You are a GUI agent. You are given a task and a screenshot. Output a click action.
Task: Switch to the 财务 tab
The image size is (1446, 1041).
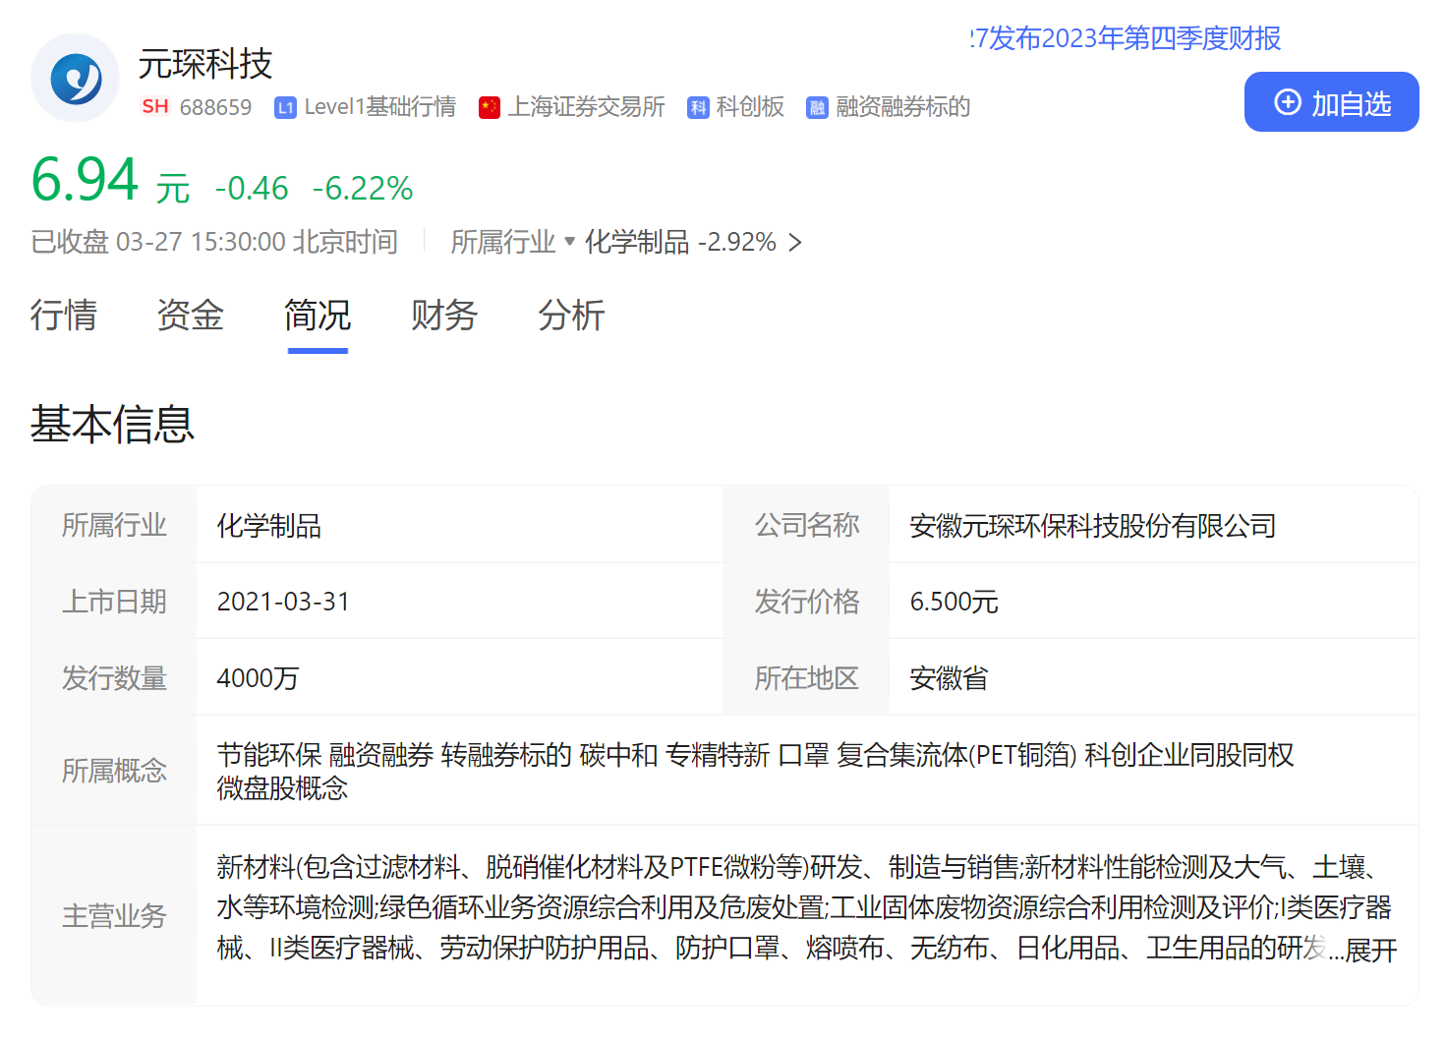(x=444, y=316)
